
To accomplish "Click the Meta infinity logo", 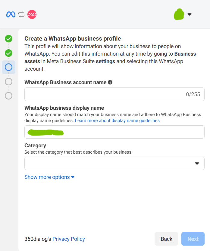I will click(x=11, y=14).
